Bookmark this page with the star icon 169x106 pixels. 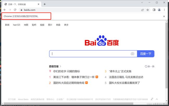coord(148,10)
